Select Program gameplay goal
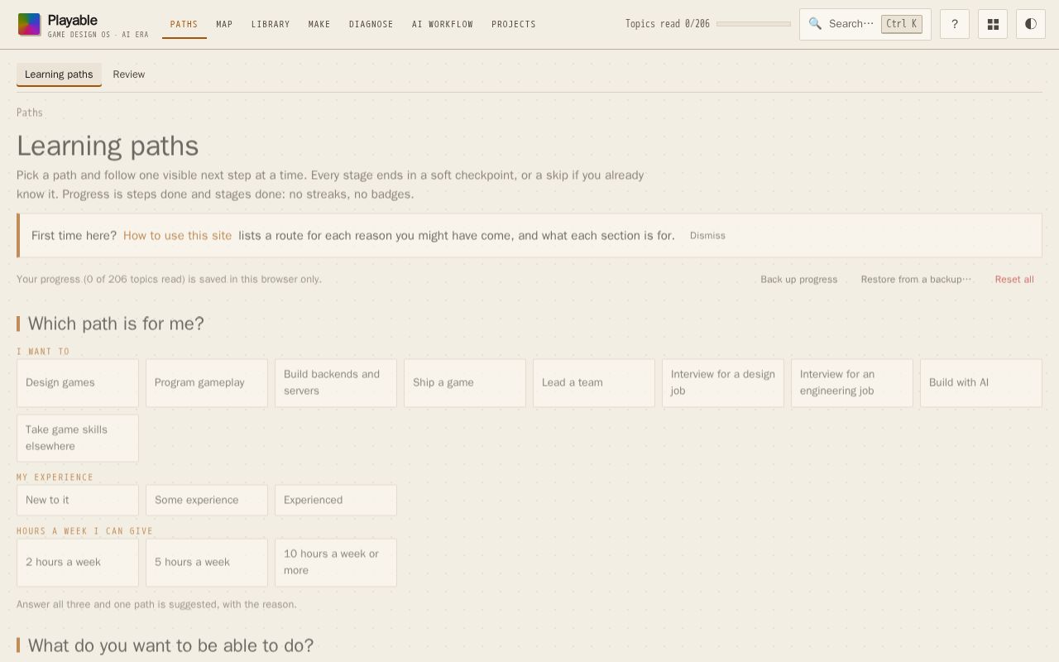Screen dimensions: 1059x662 point(207,383)
